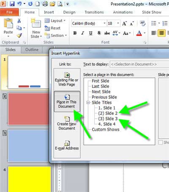
Task: Select the yellow slide 4 thumbnail
Action: pos(30,179)
